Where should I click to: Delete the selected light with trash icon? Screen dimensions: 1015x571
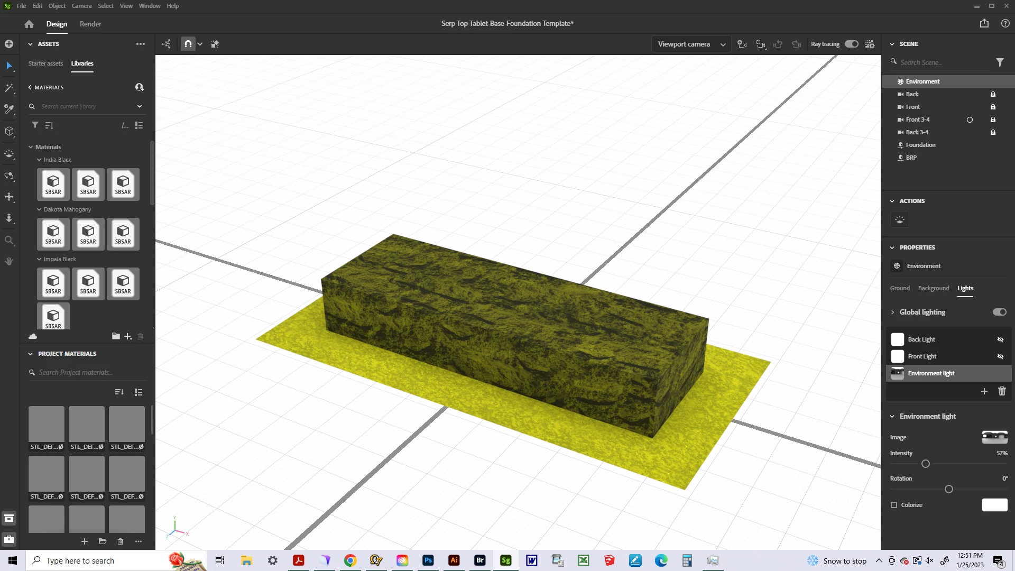pos(1002,391)
